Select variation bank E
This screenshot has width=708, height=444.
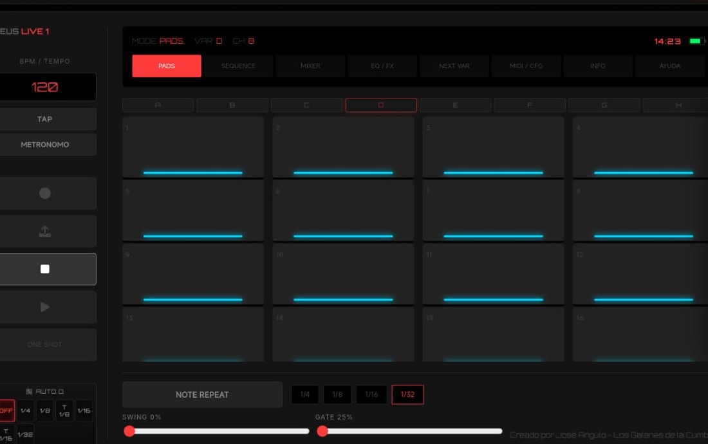click(x=455, y=105)
